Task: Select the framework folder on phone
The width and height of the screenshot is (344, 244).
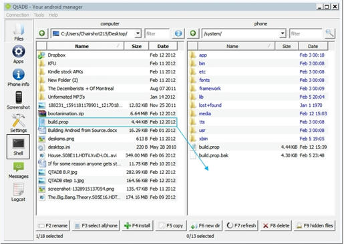Action: pos(259,89)
